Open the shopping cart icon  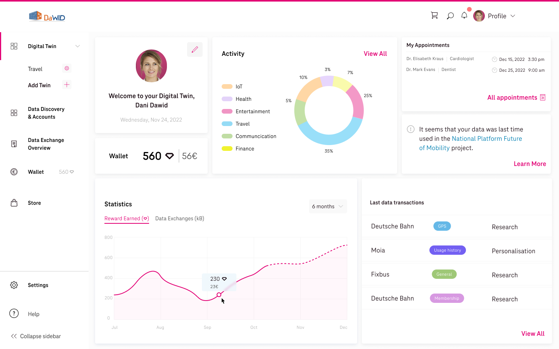coord(434,15)
